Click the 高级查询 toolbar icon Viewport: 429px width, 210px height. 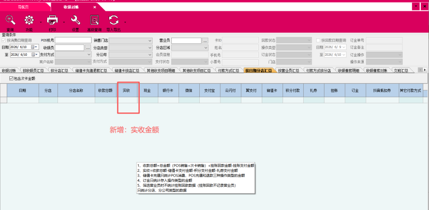(x=94, y=20)
